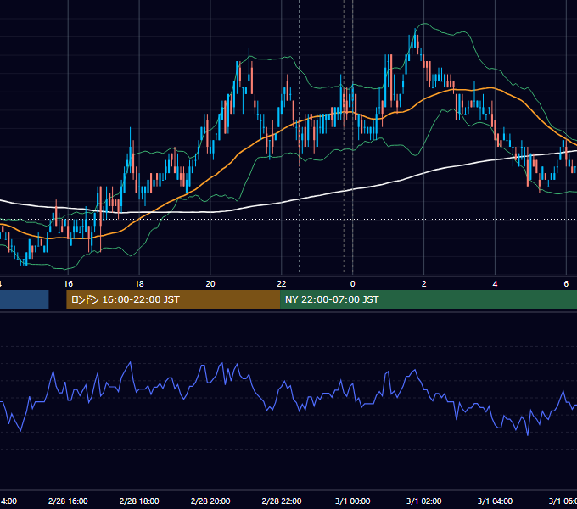Viewport: 577px width, 509px height.
Task: Click hour label 20 on price chart axis
Action: pyautogui.click(x=210, y=284)
